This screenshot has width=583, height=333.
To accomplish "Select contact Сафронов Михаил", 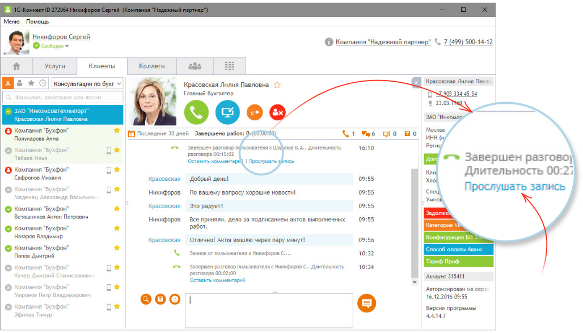I will 63,174.
